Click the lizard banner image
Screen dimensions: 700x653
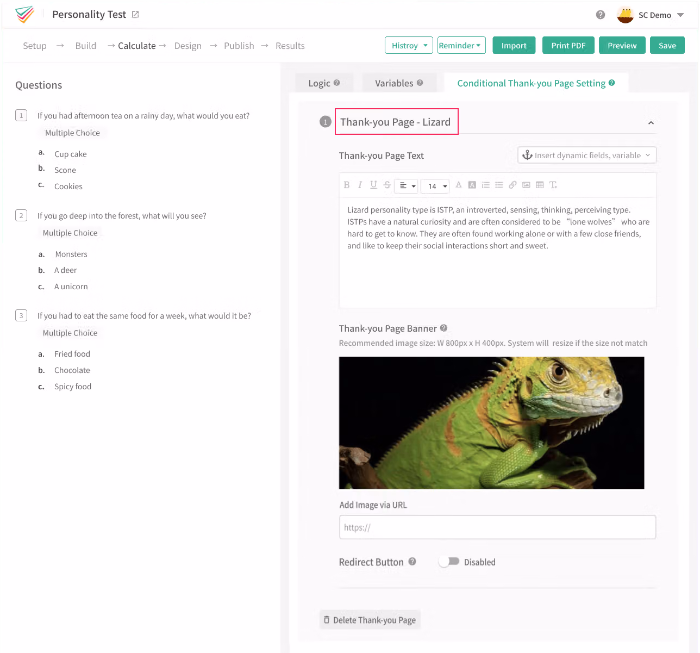[x=491, y=422]
